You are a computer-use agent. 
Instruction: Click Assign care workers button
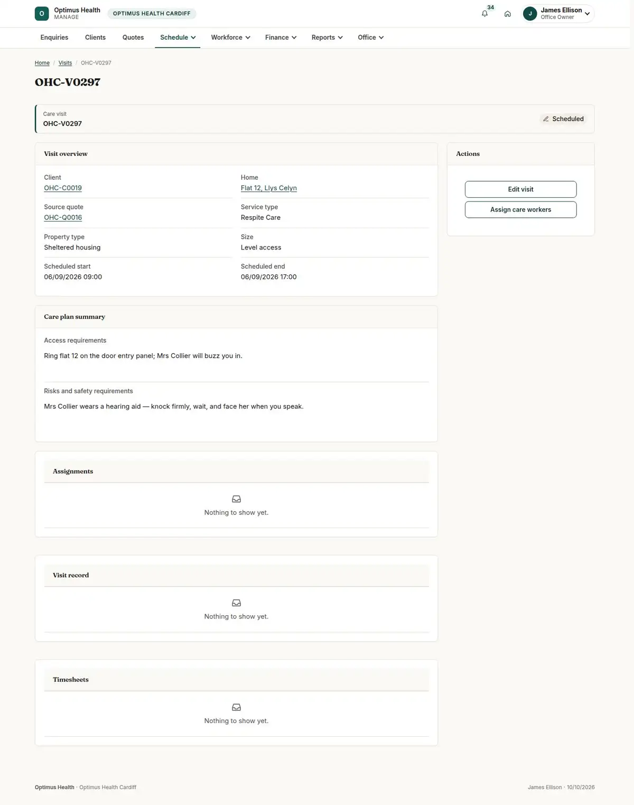[x=520, y=210]
